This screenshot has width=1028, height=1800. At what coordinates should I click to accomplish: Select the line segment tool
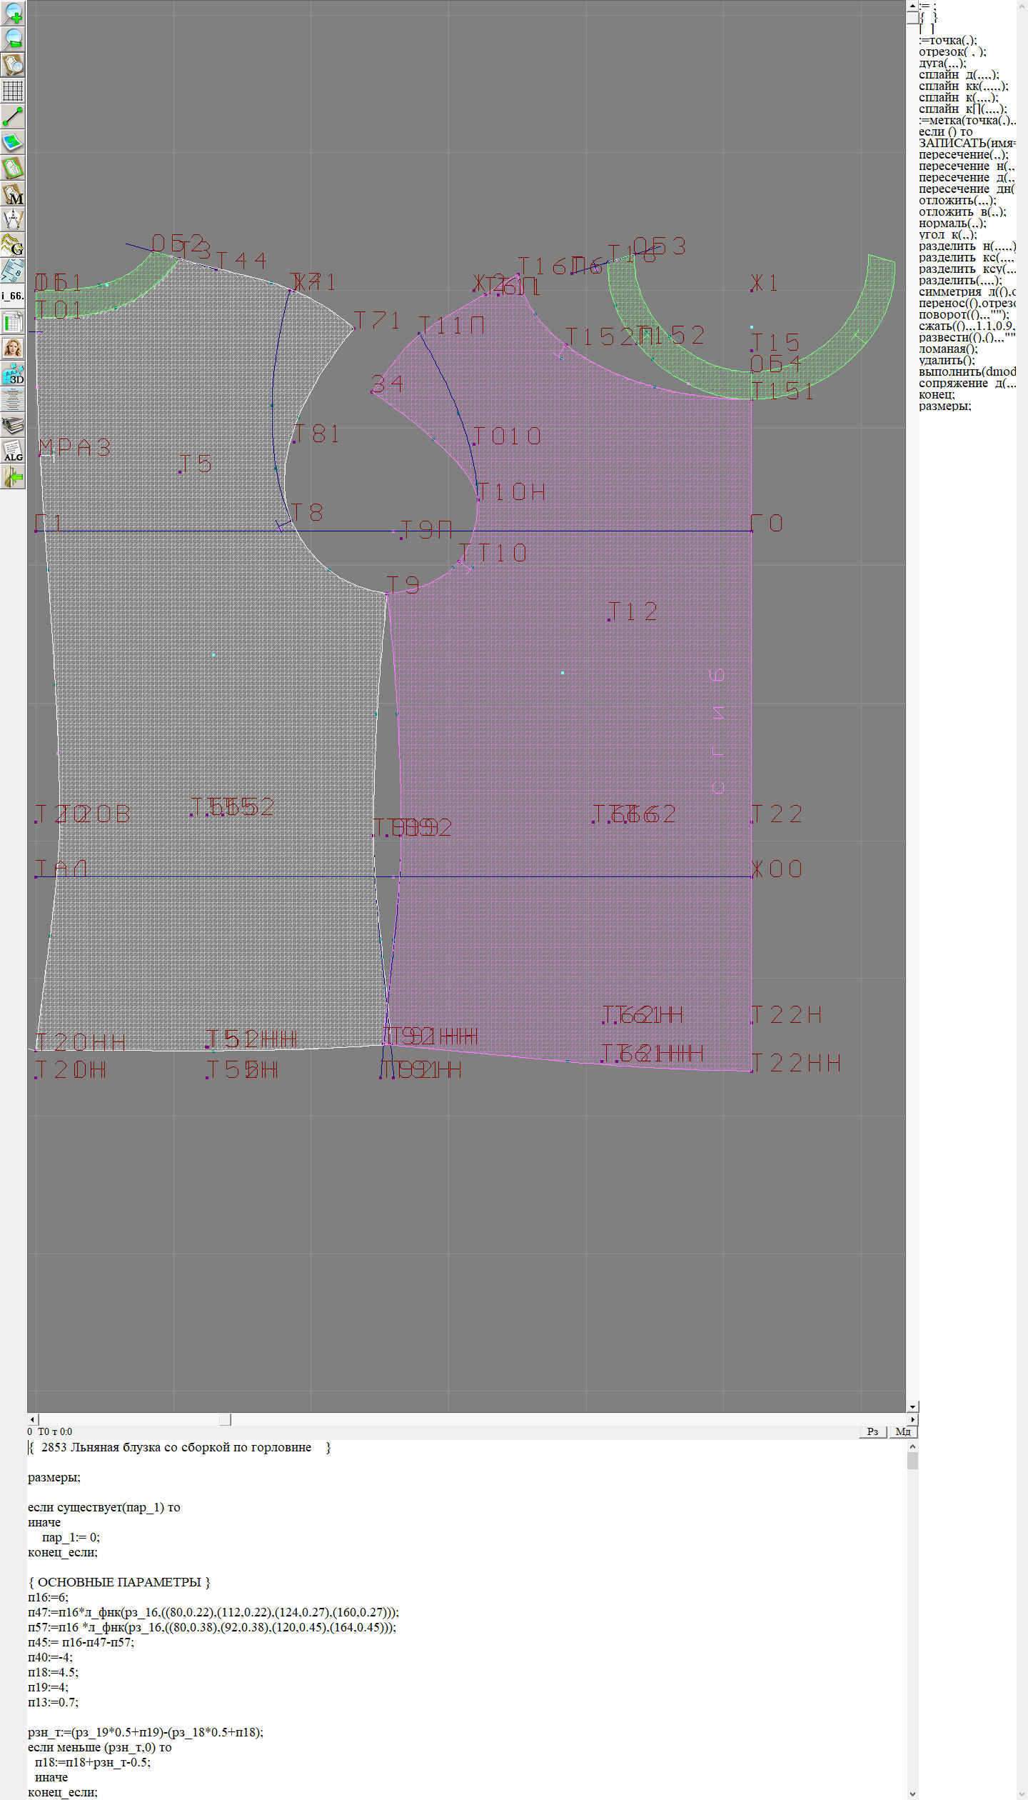click(x=13, y=116)
